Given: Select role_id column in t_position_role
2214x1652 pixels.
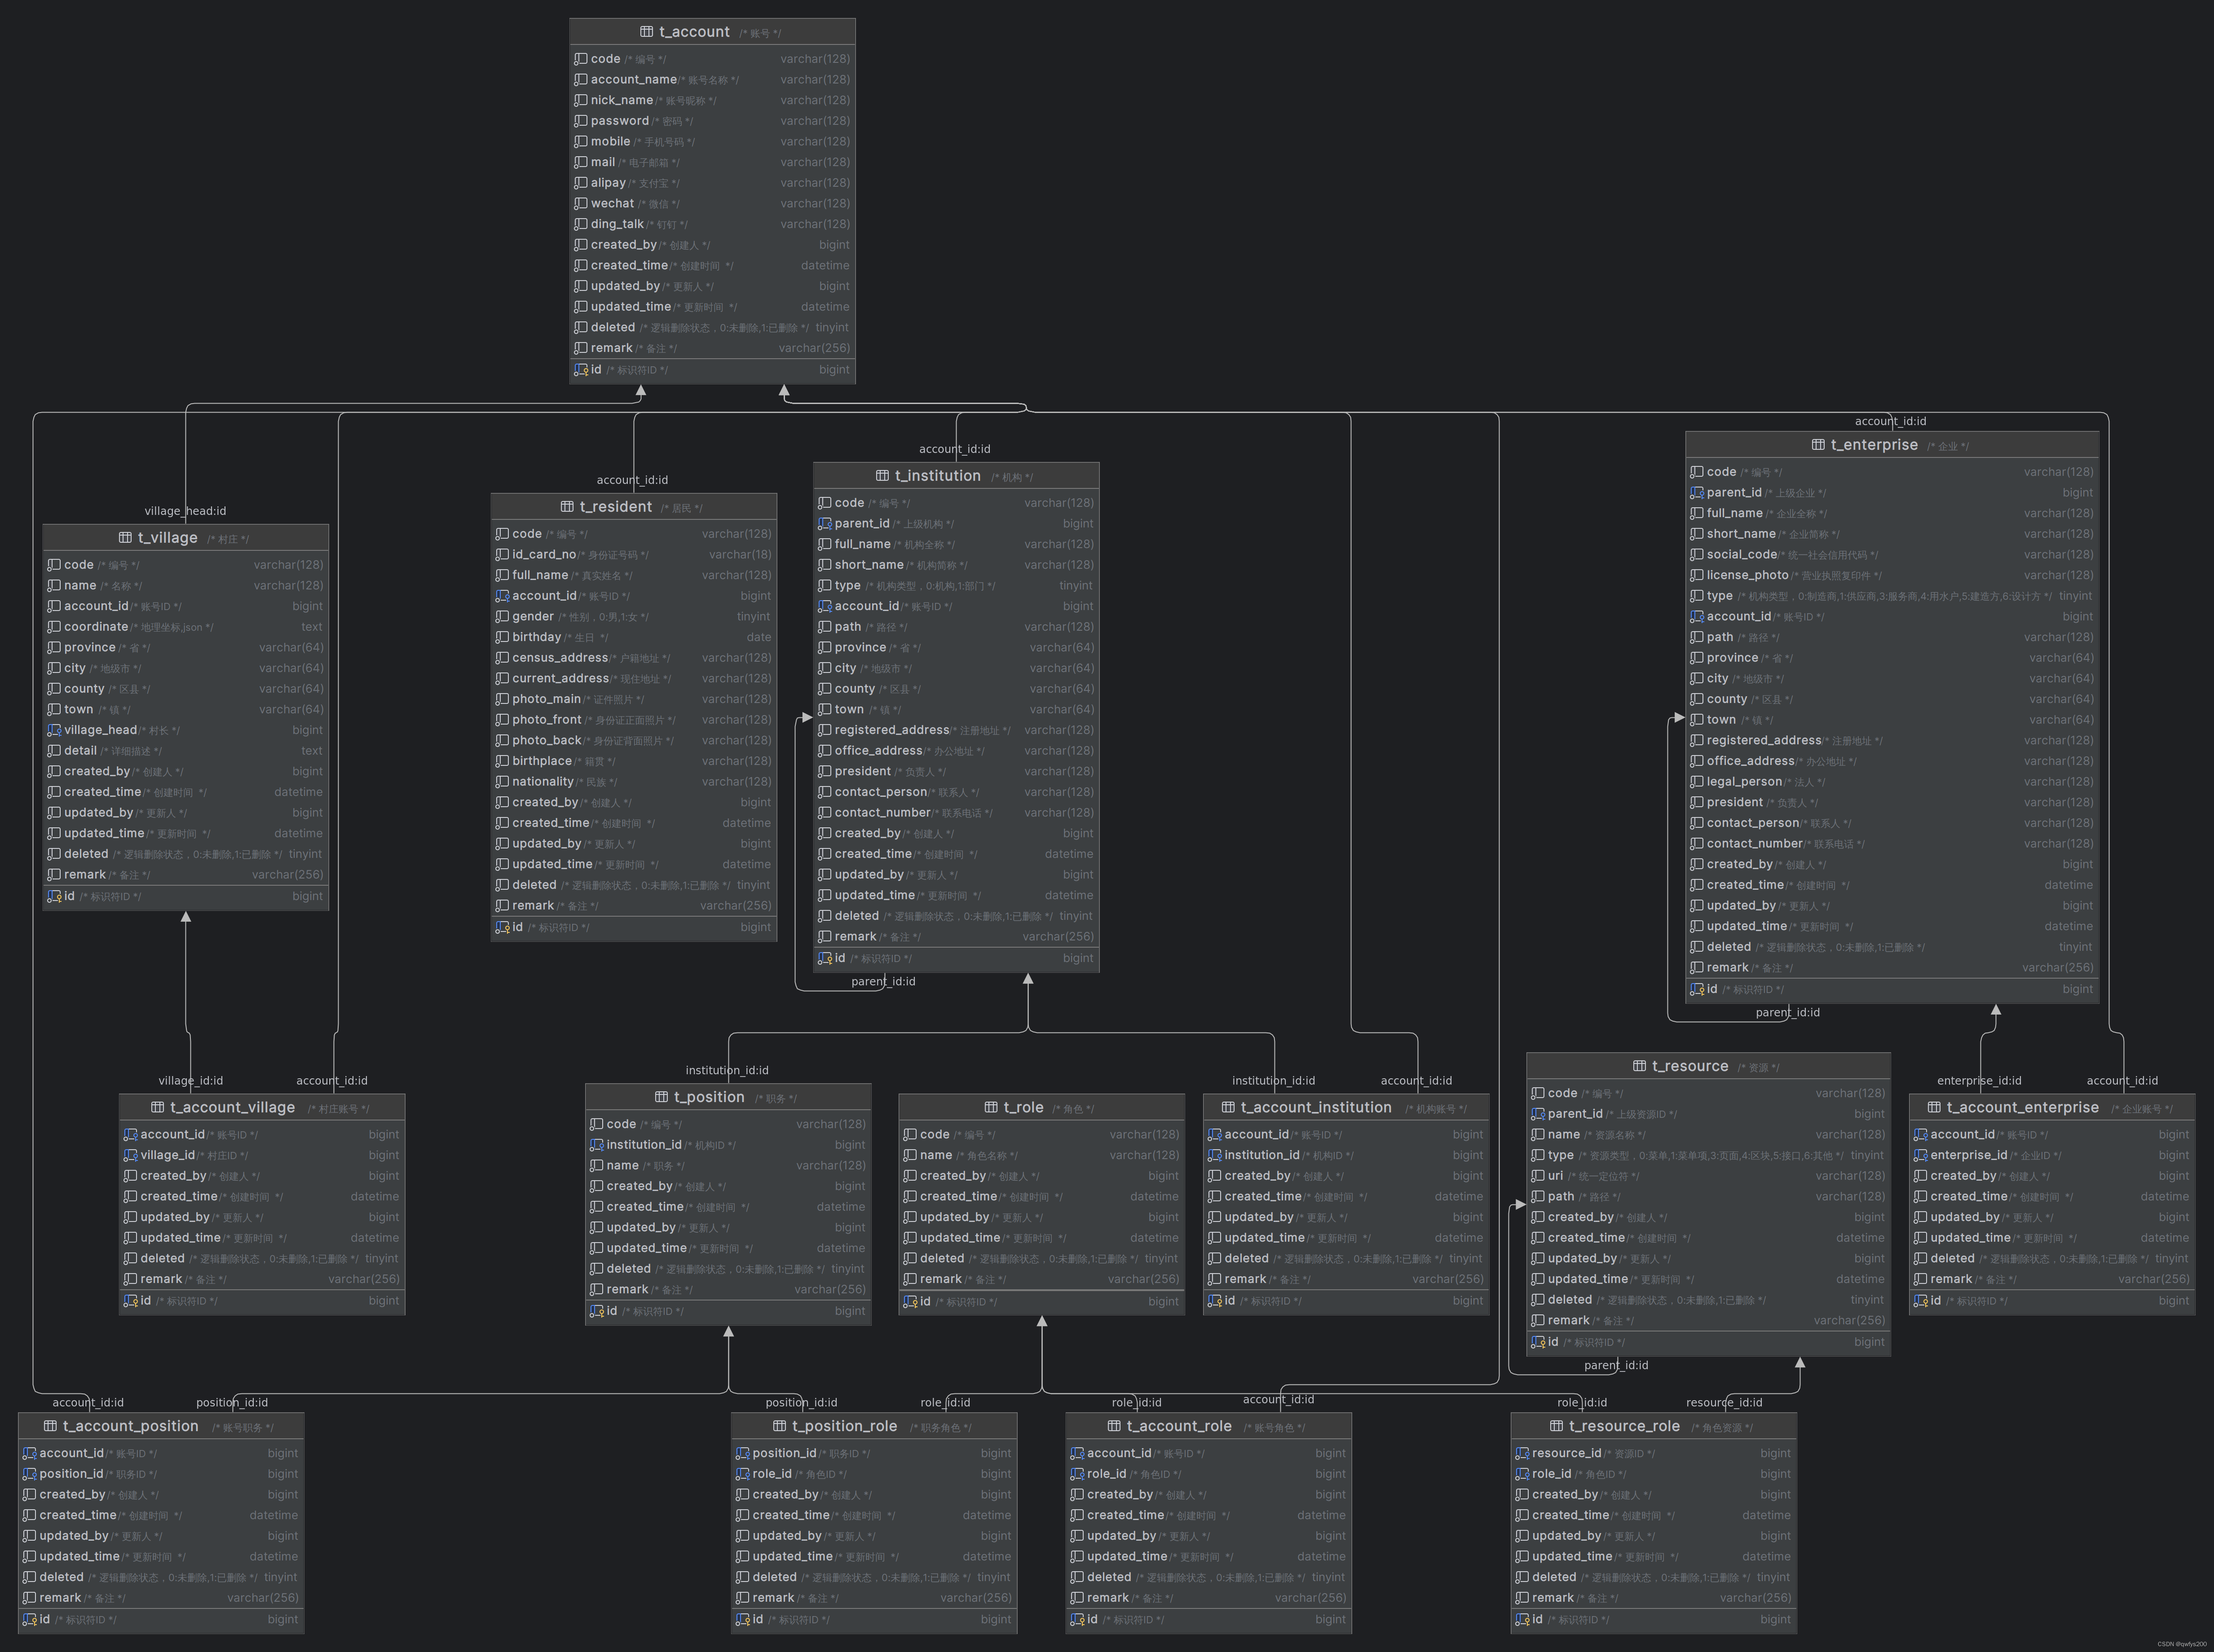Looking at the screenshot, I should (x=873, y=1474).
